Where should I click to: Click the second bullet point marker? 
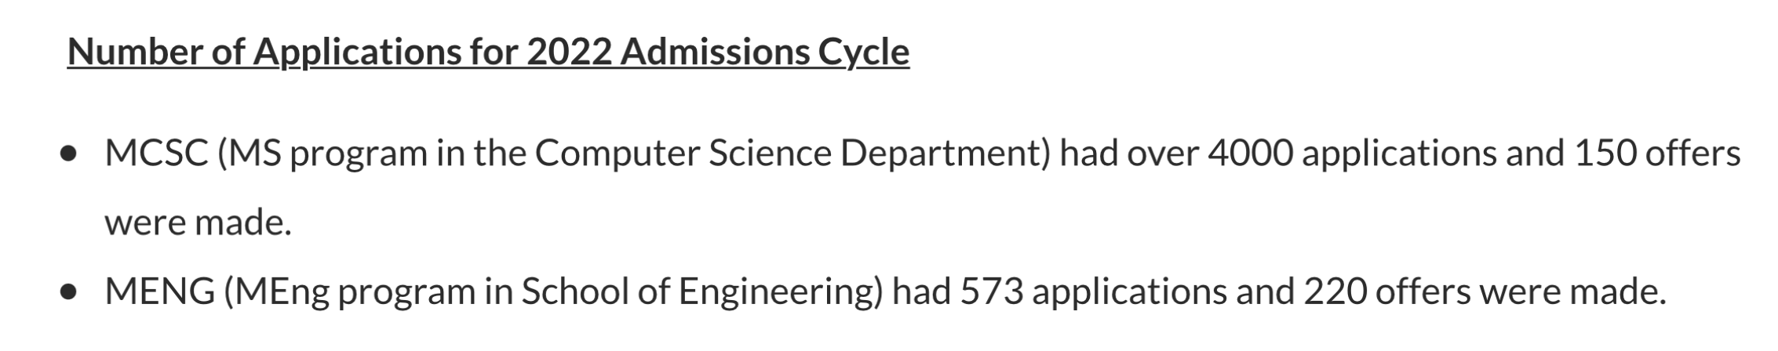(71, 293)
